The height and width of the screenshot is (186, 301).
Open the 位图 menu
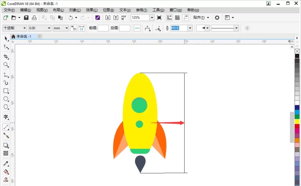point(108,10)
